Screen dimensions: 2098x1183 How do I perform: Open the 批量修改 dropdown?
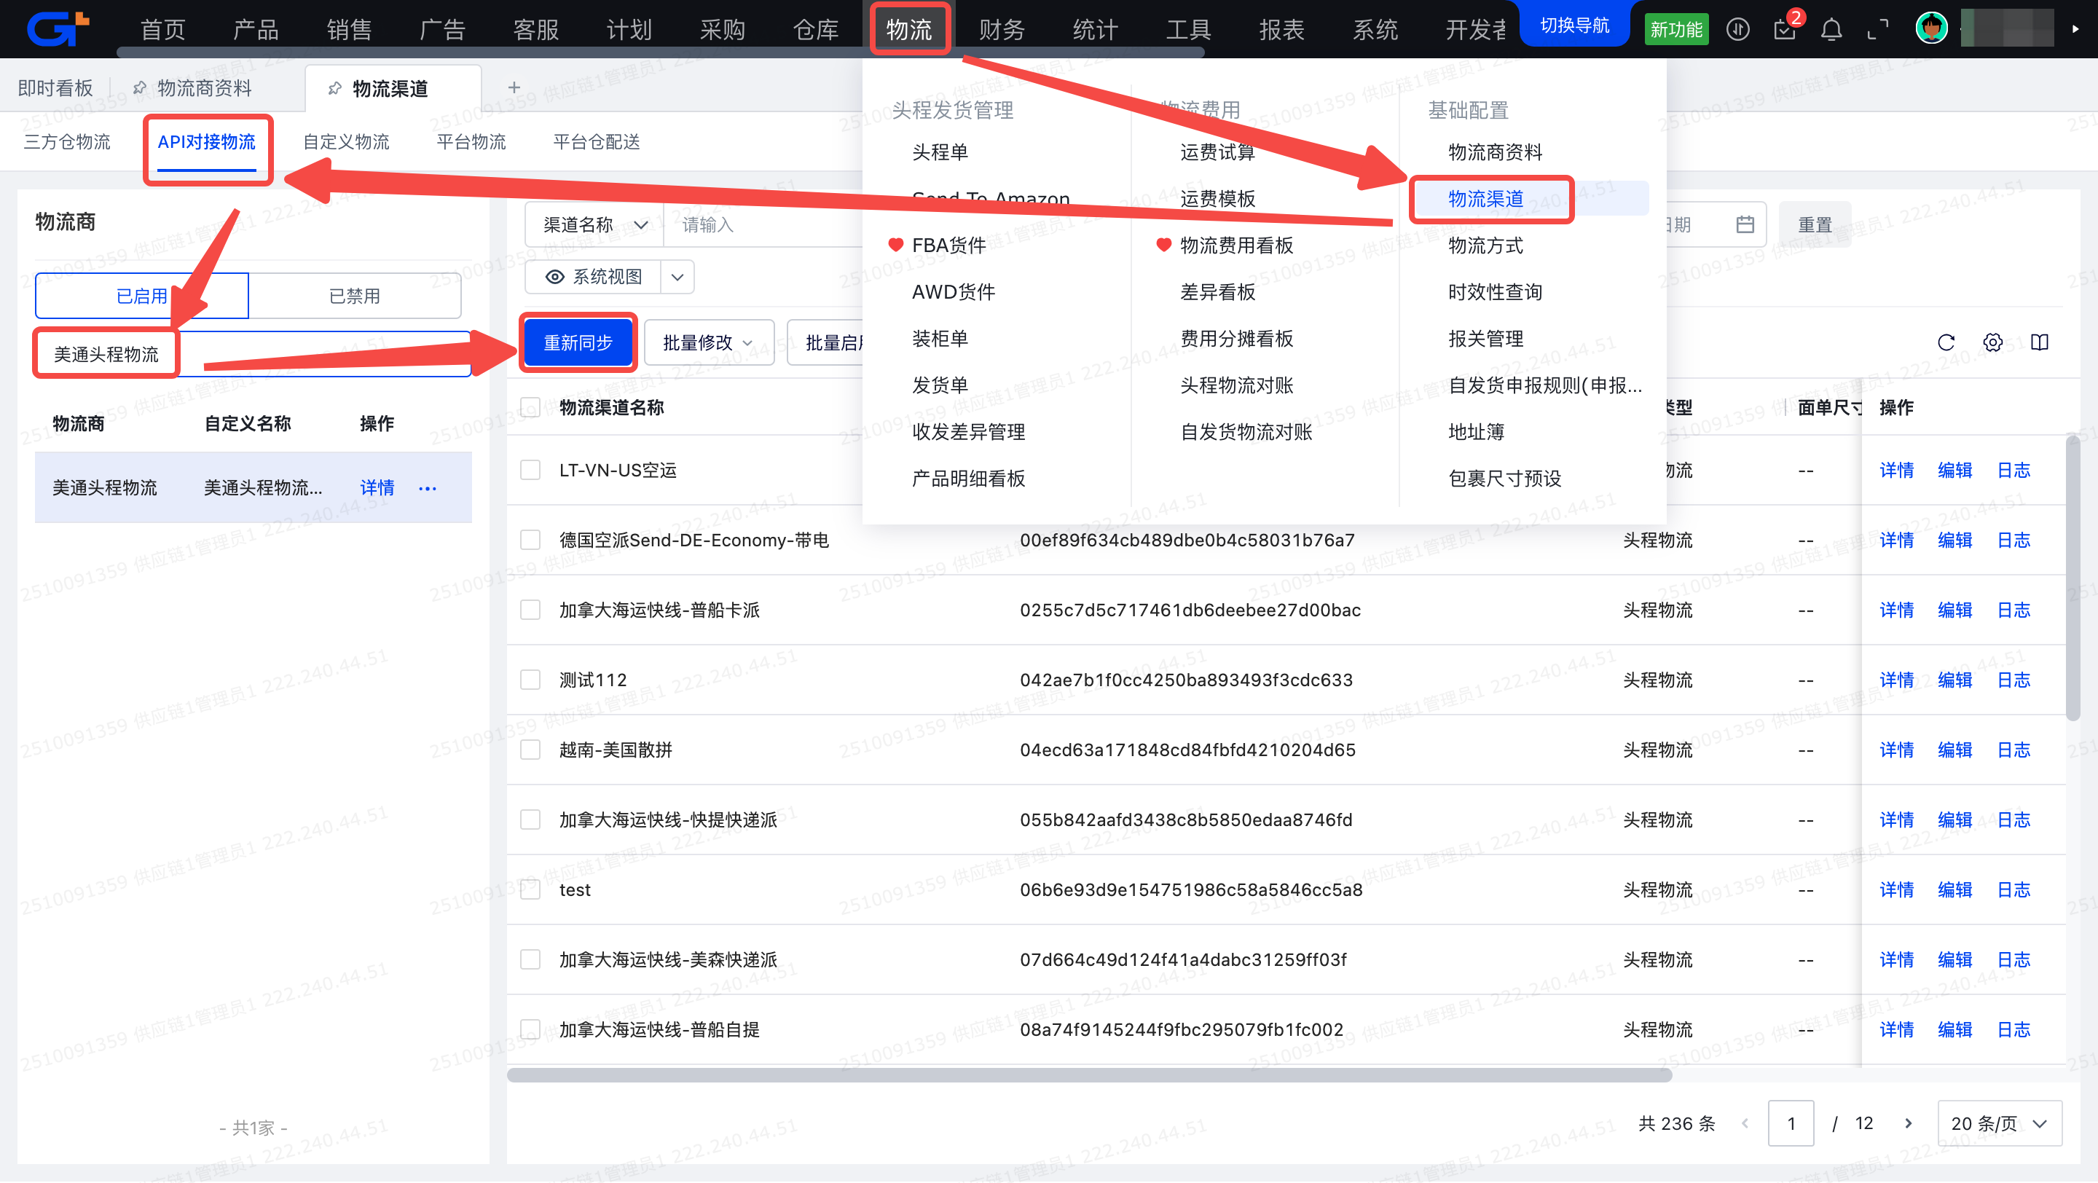point(708,343)
